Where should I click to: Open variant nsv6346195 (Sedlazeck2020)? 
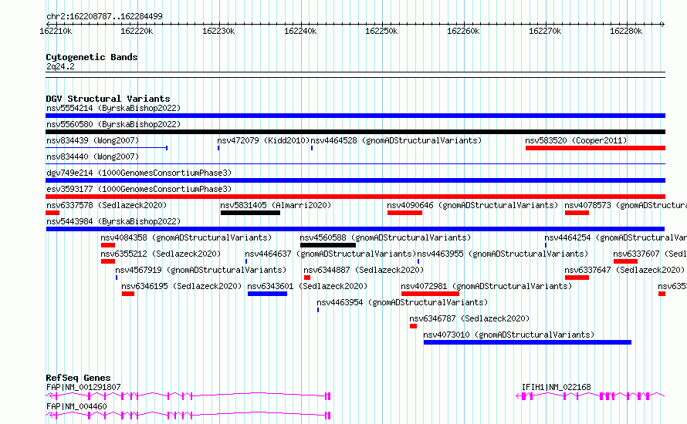[x=181, y=286]
